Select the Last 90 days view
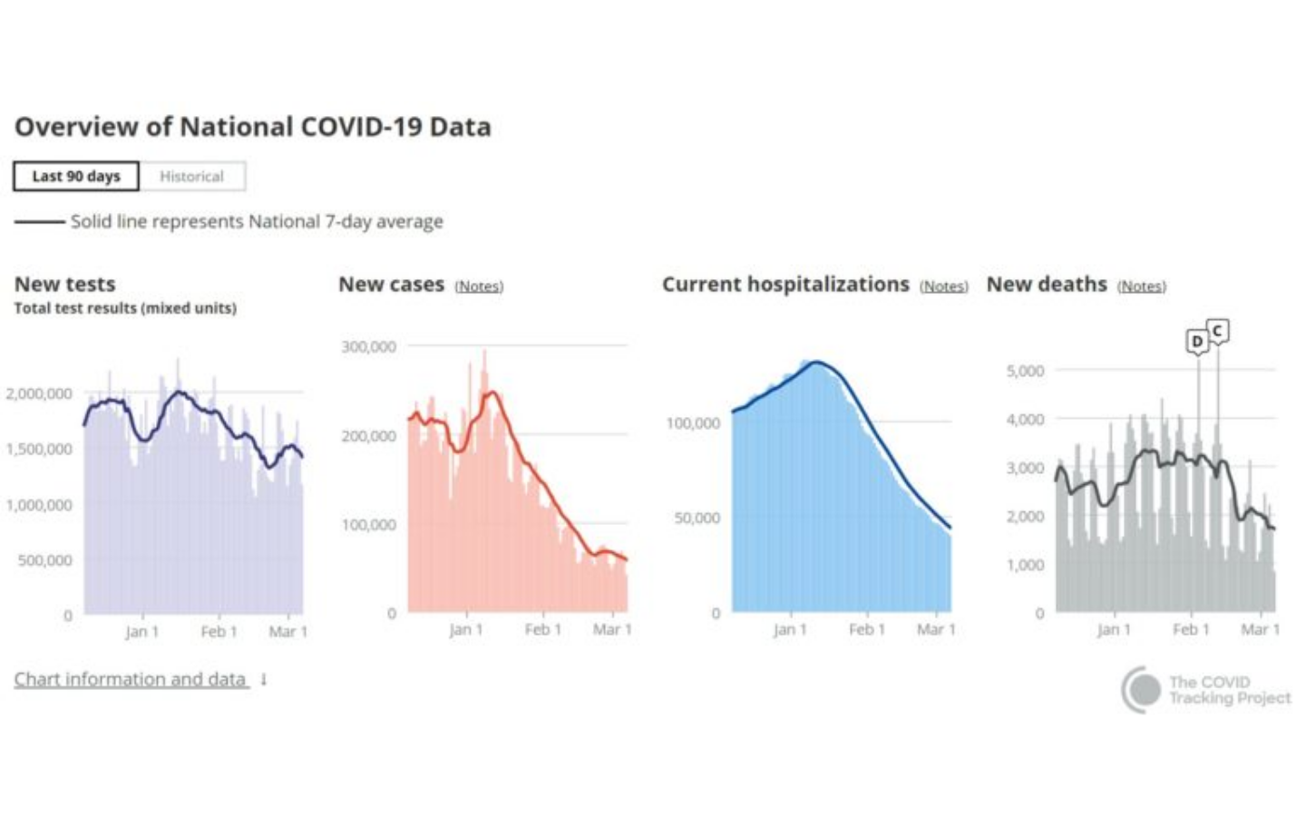 point(76,176)
